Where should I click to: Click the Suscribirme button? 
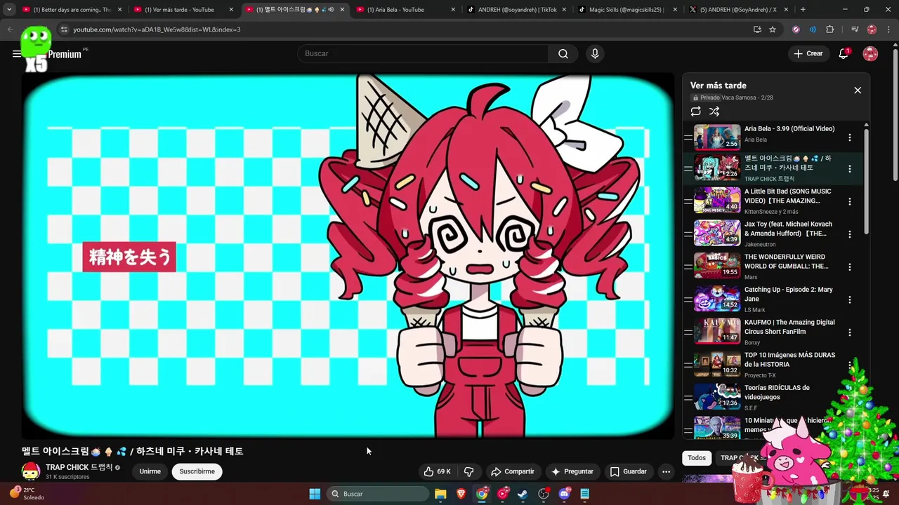(197, 471)
